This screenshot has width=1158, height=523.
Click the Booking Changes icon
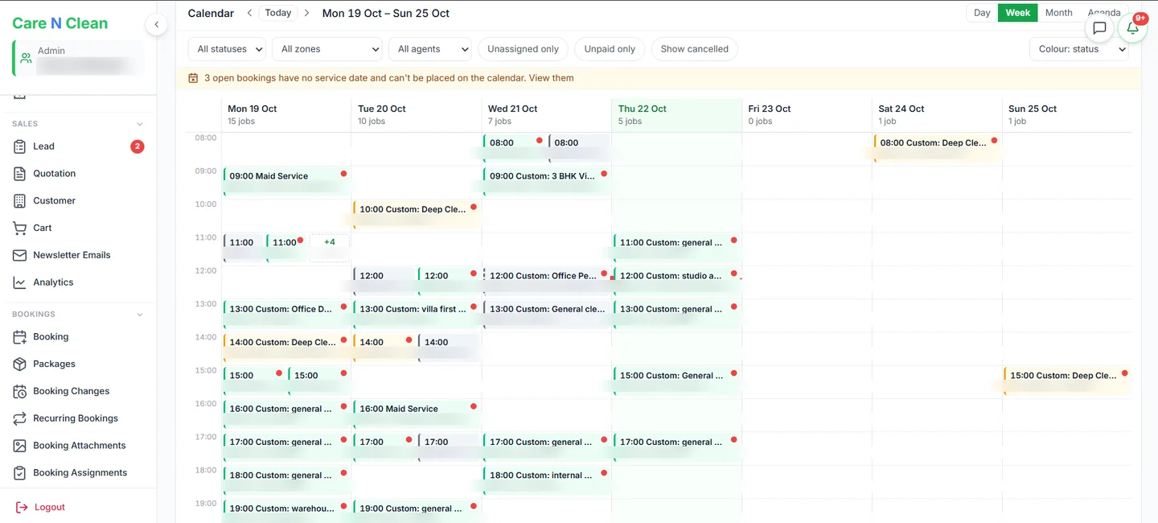point(20,391)
